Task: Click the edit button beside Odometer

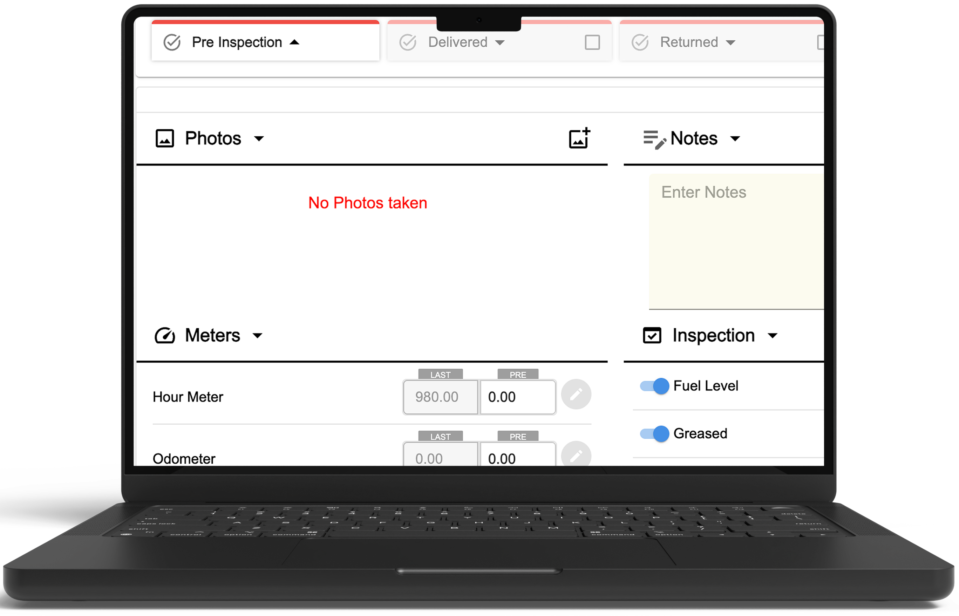Action: click(x=576, y=455)
